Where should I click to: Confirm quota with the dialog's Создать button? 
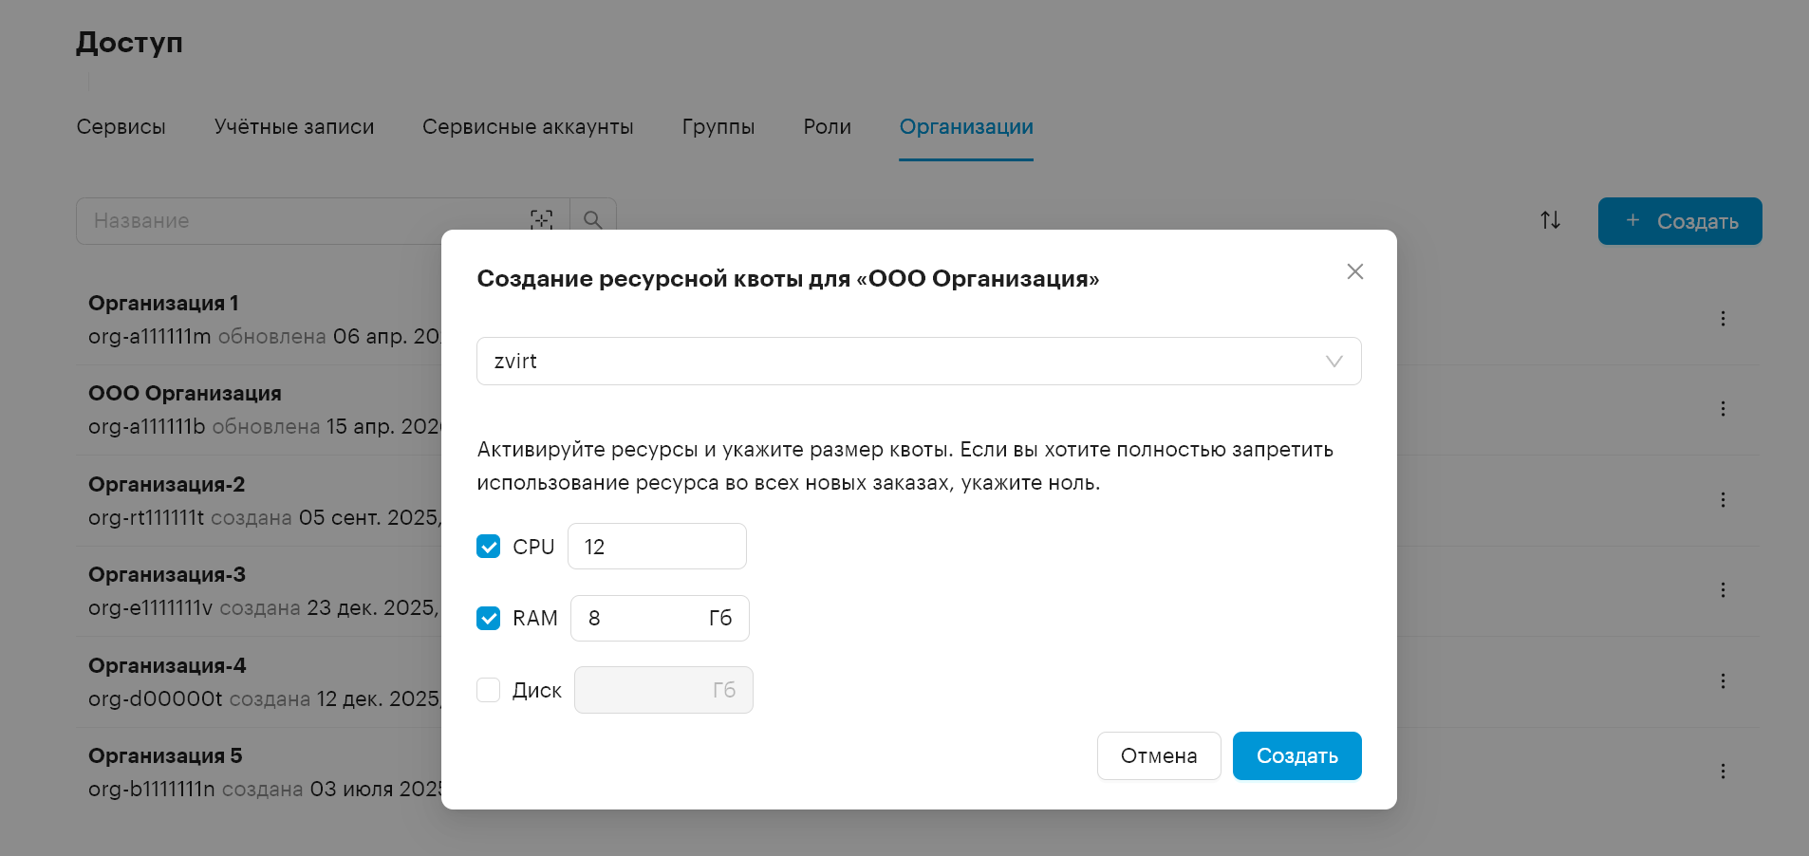(x=1297, y=756)
